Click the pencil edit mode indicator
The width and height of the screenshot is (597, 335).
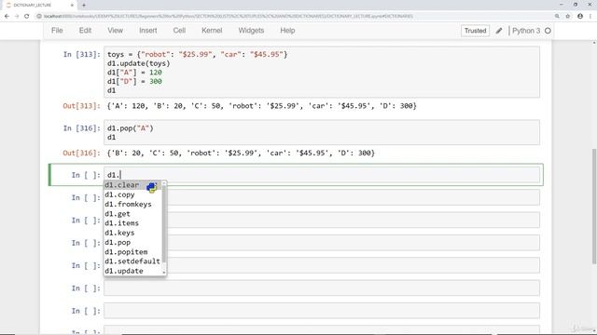[499, 31]
